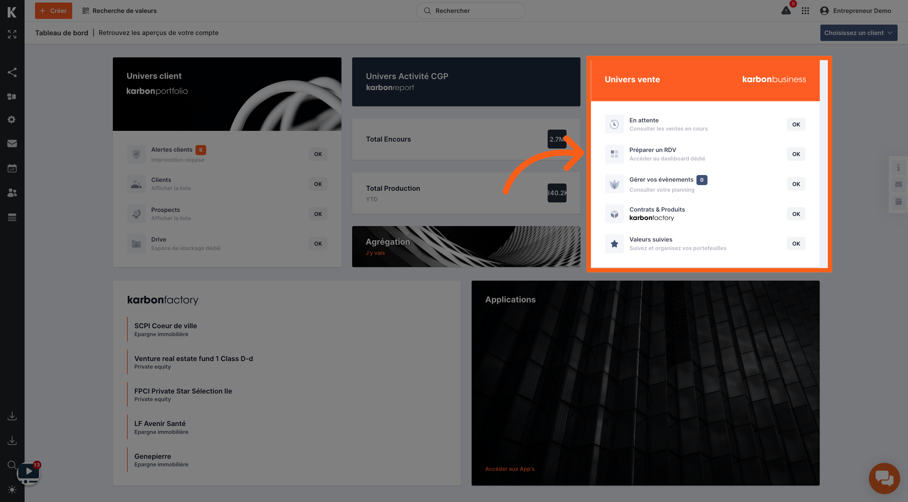Toggle fullscreen expand icon in sidebar
Screen dimensions: 908x502
(x=12, y=34)
